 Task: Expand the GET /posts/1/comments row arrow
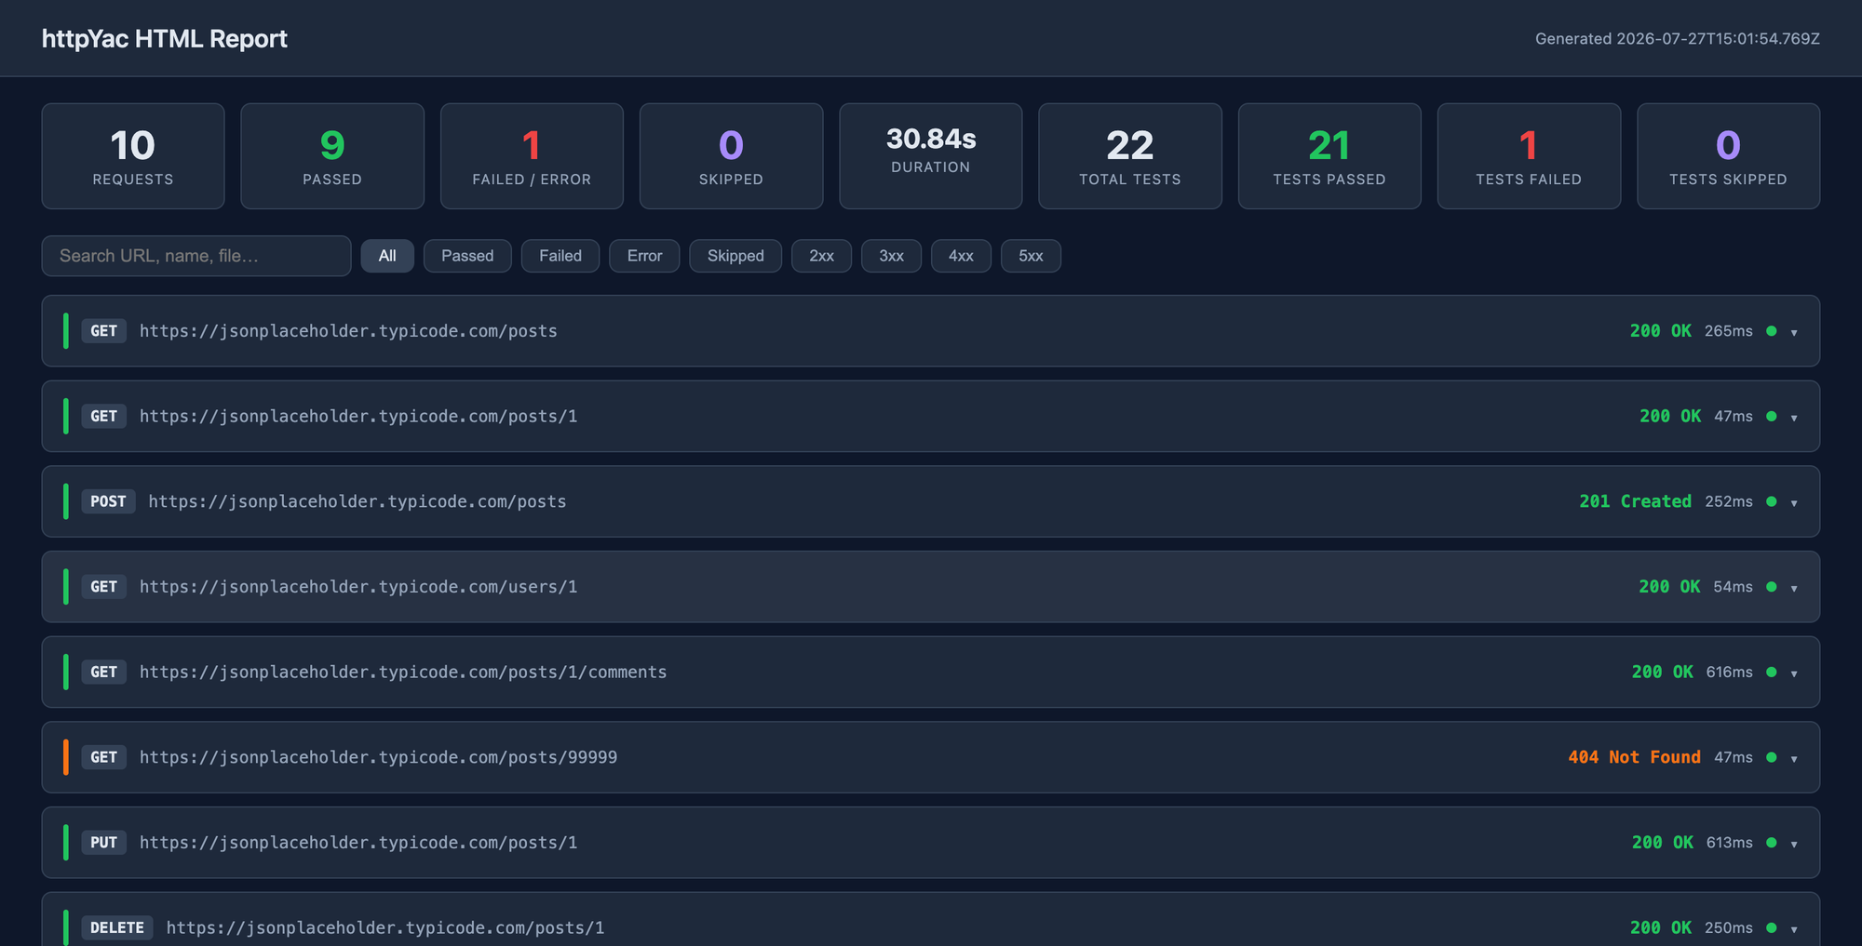[1794, 673]
